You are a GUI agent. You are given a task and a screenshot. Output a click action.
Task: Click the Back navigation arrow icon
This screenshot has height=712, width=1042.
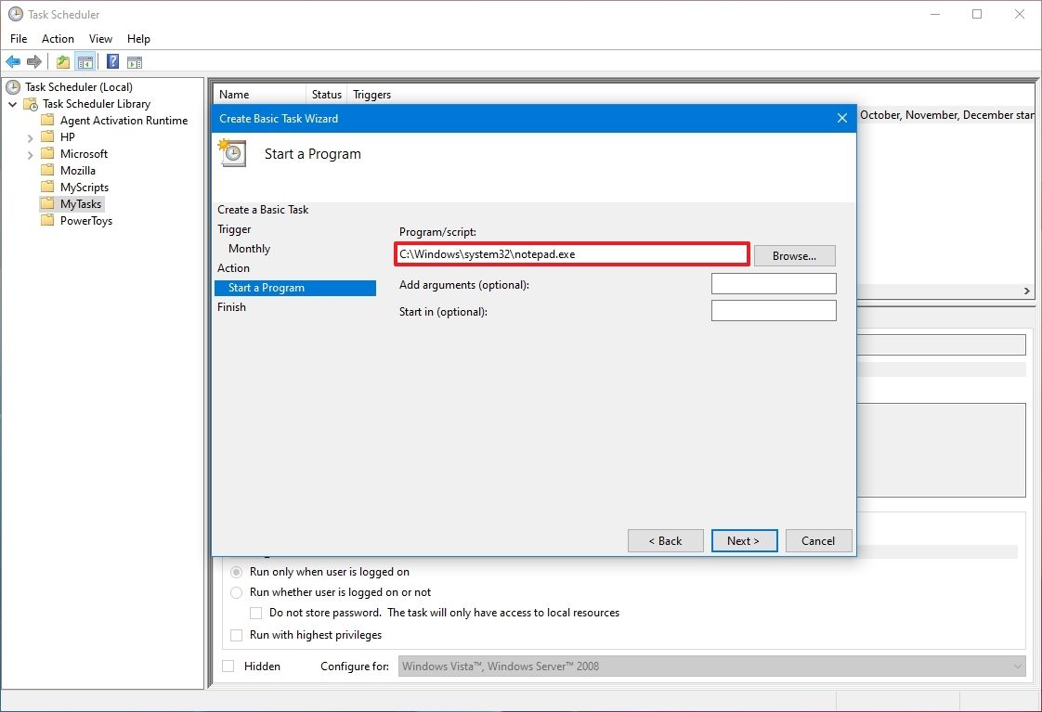click(x=13, y=61)
